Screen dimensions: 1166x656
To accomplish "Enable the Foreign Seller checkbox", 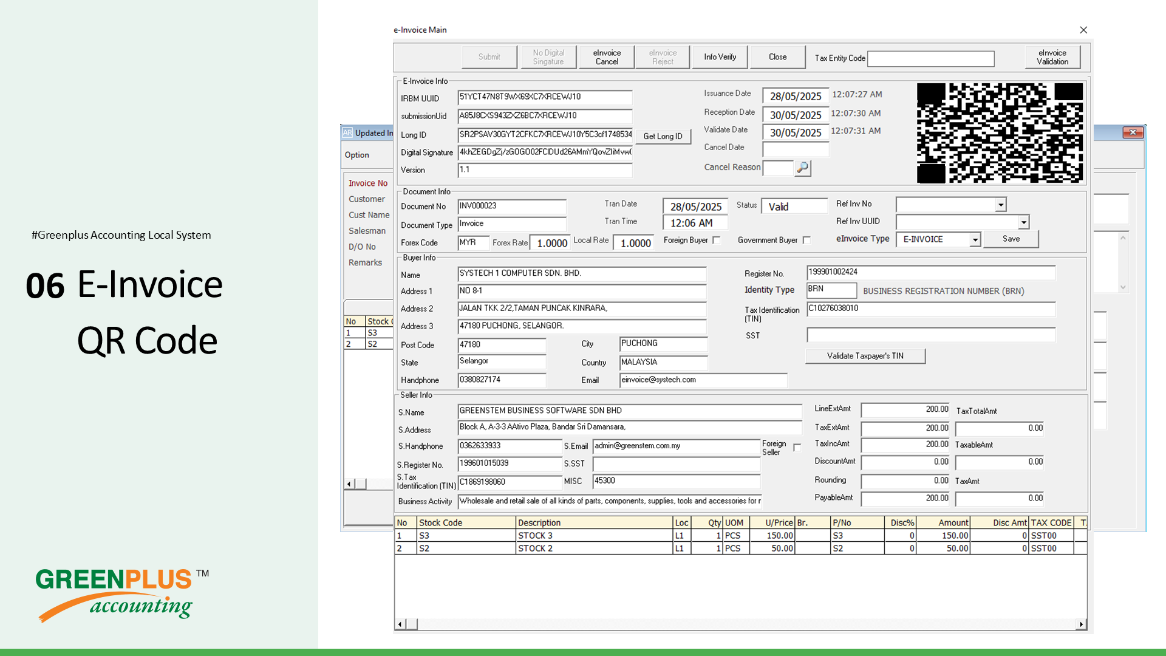I will click(x=797, y=448).
